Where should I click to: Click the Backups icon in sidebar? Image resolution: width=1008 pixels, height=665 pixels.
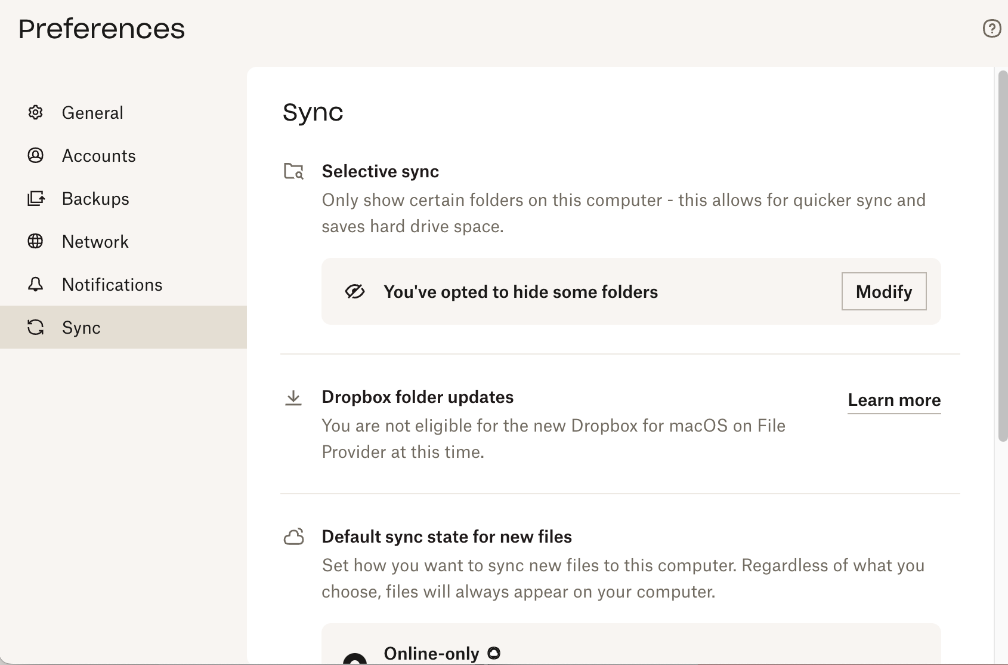pos(35,198)
